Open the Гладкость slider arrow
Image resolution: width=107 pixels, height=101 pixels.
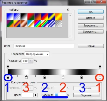(31, 61)
